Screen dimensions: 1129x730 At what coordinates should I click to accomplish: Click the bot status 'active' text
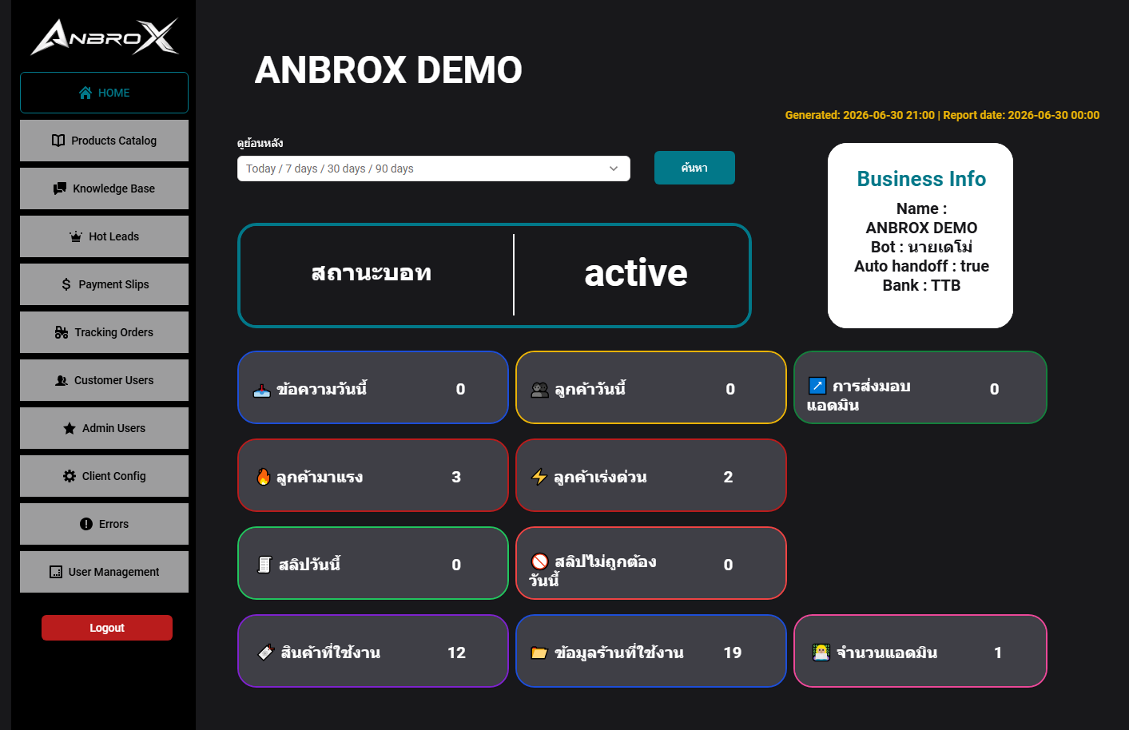click(636, 273)
